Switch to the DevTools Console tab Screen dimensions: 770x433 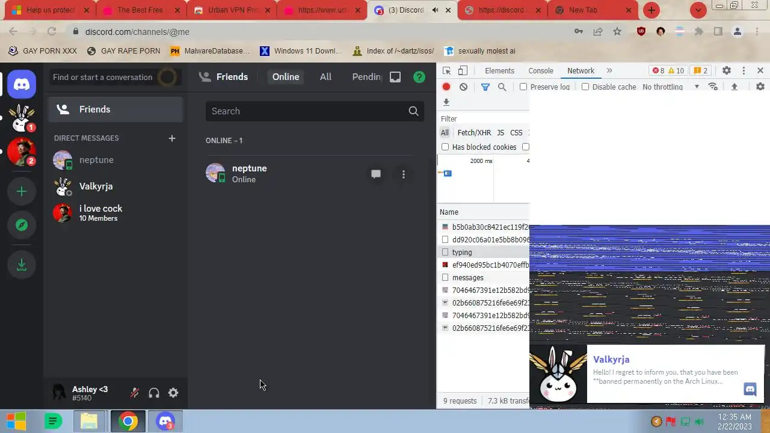541,71
